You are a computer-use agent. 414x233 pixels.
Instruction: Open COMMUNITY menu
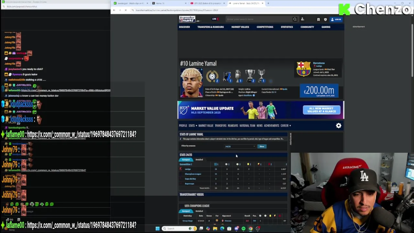[x=307, y=27]
